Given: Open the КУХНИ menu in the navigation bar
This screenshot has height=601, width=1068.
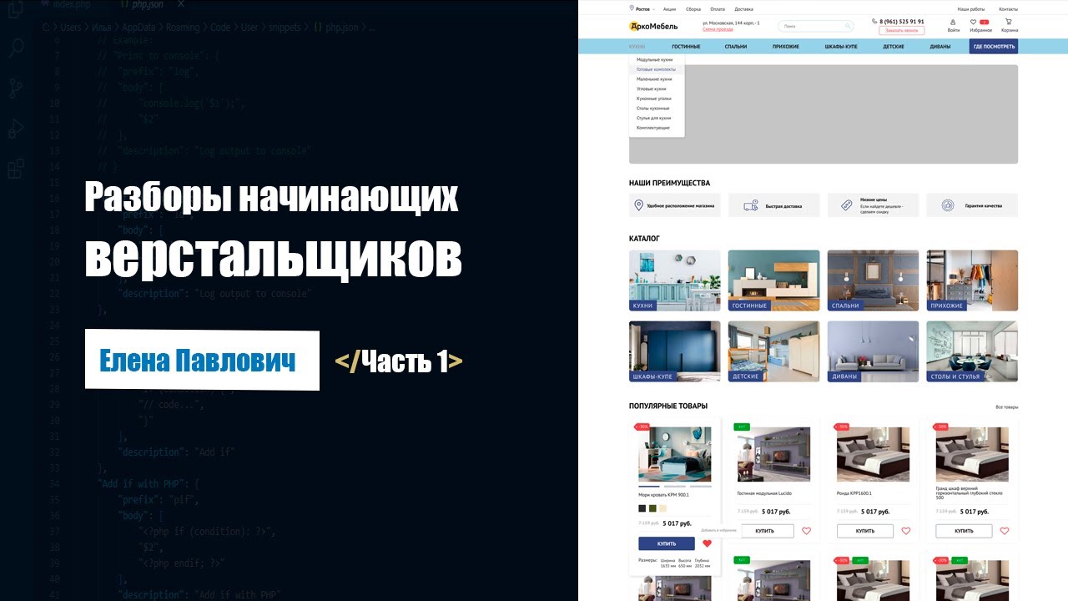Looking at the screenshot, I should (637, 47).
